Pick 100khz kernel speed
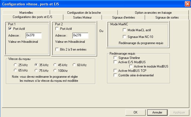Screen dimensions: 191x117 (55, 70)
